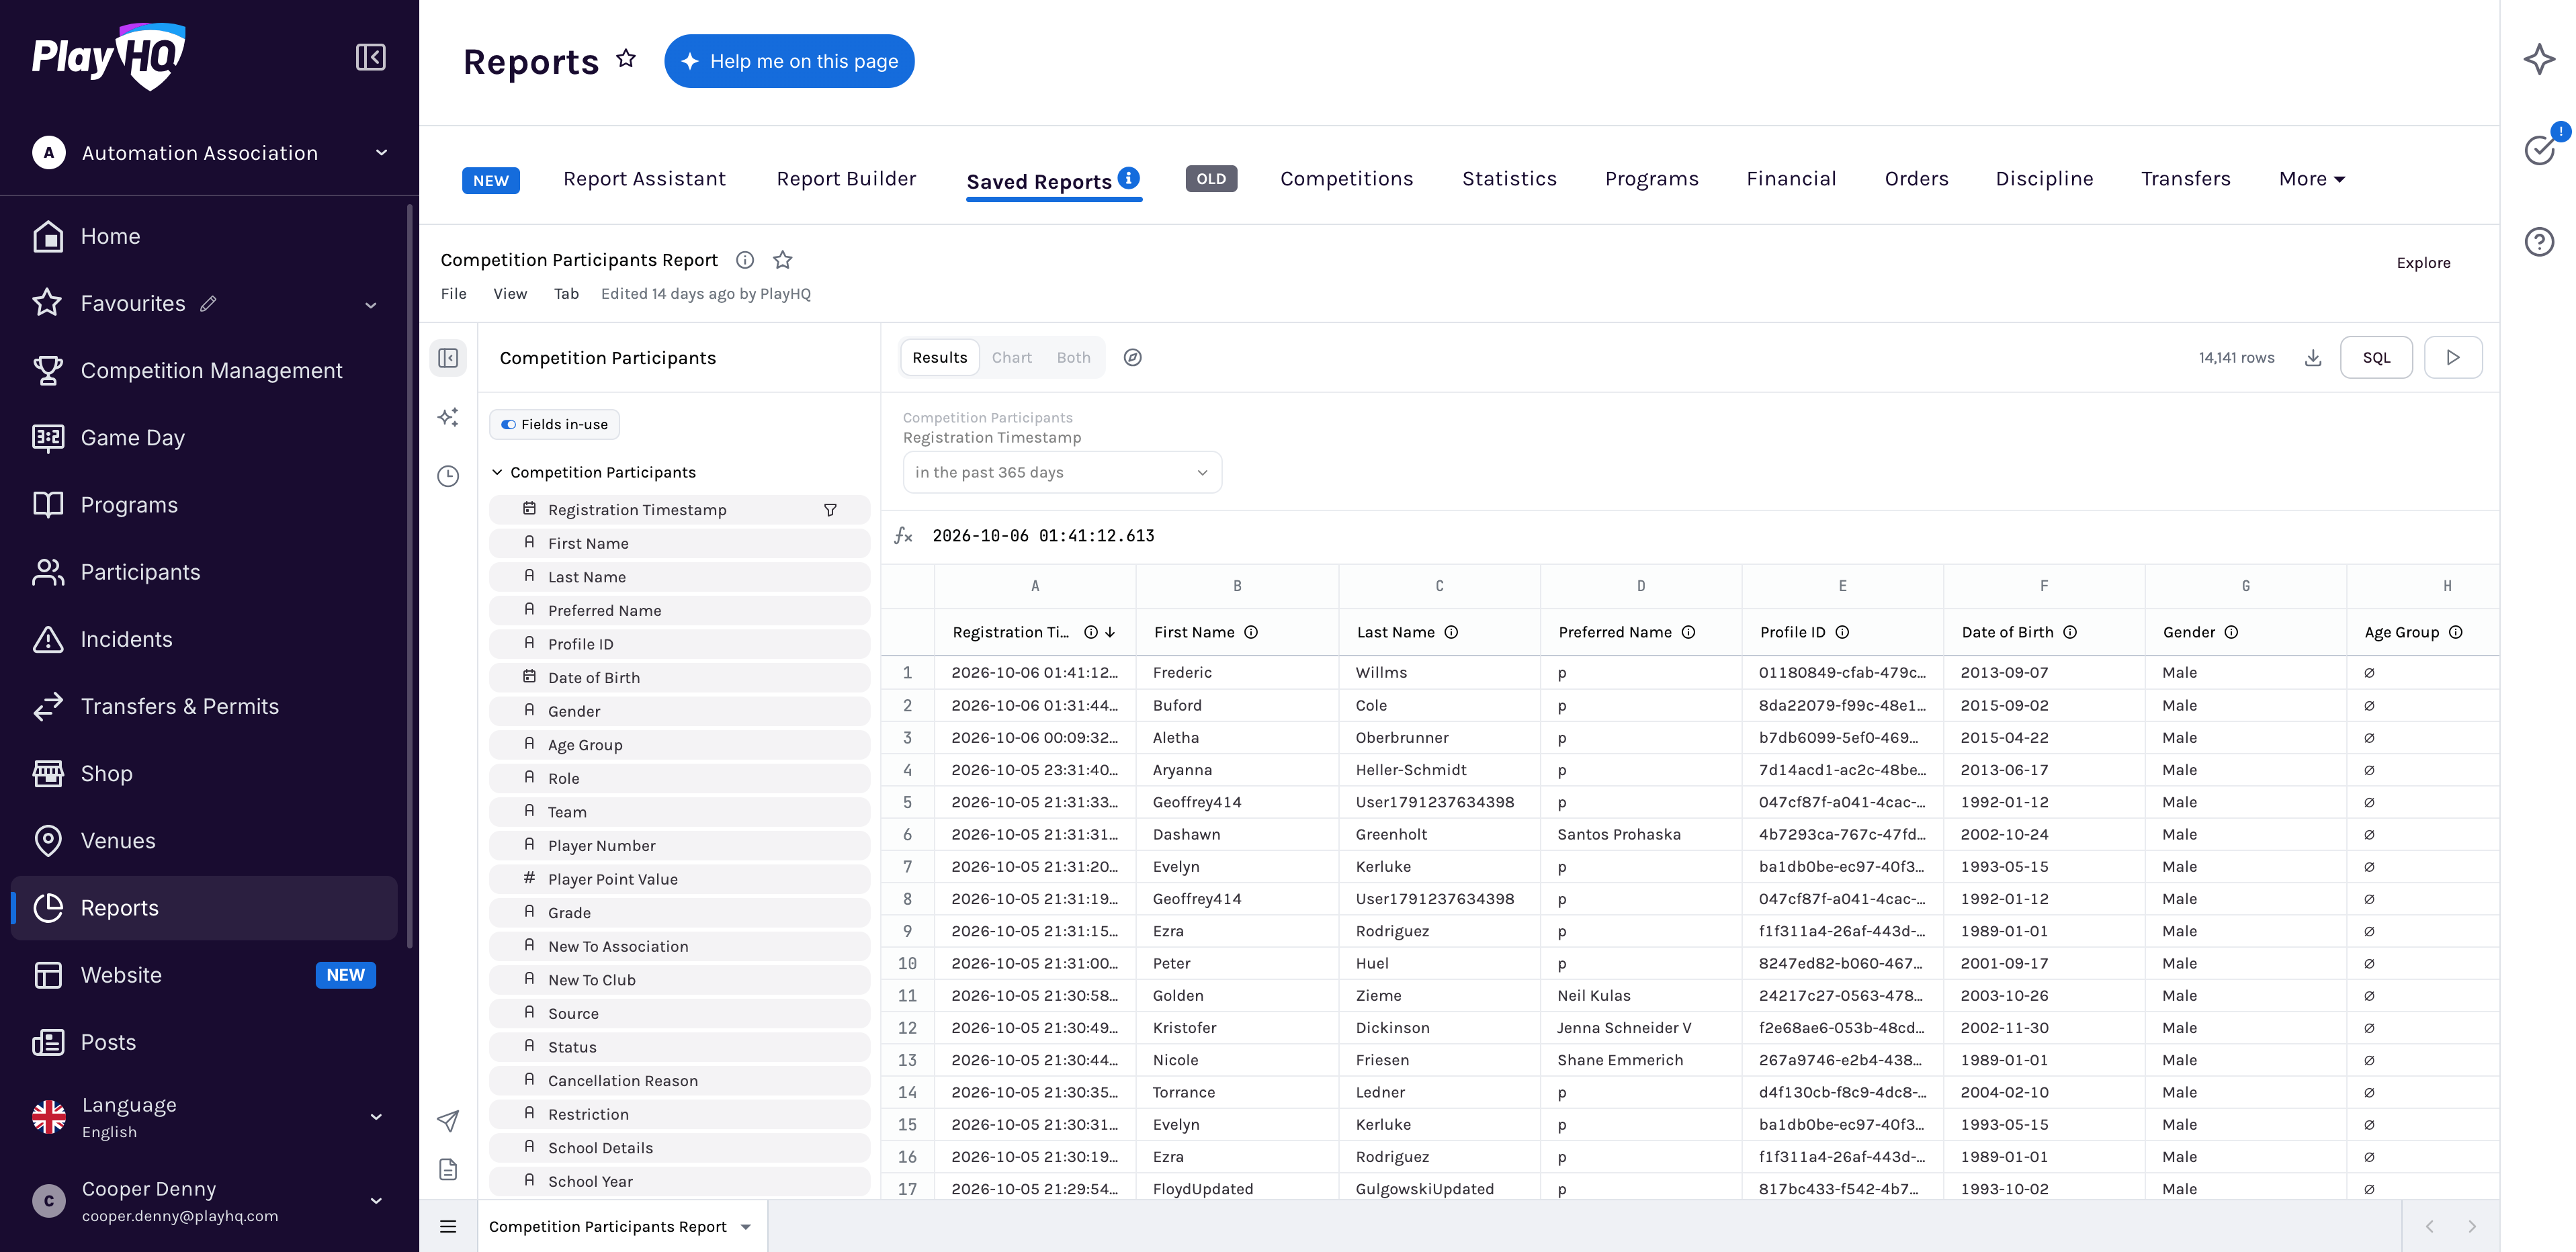Open the help question mark icon
Image resolution: width=2576 pixels, height=1252 pixels.
(2539, 242)
